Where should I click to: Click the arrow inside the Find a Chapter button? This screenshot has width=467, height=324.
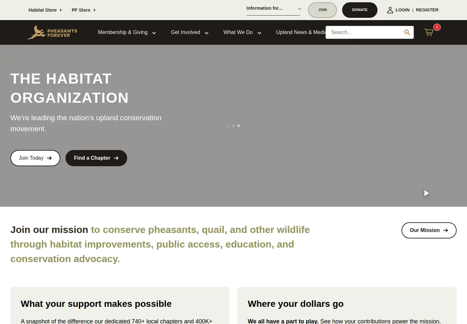[116, 158]
